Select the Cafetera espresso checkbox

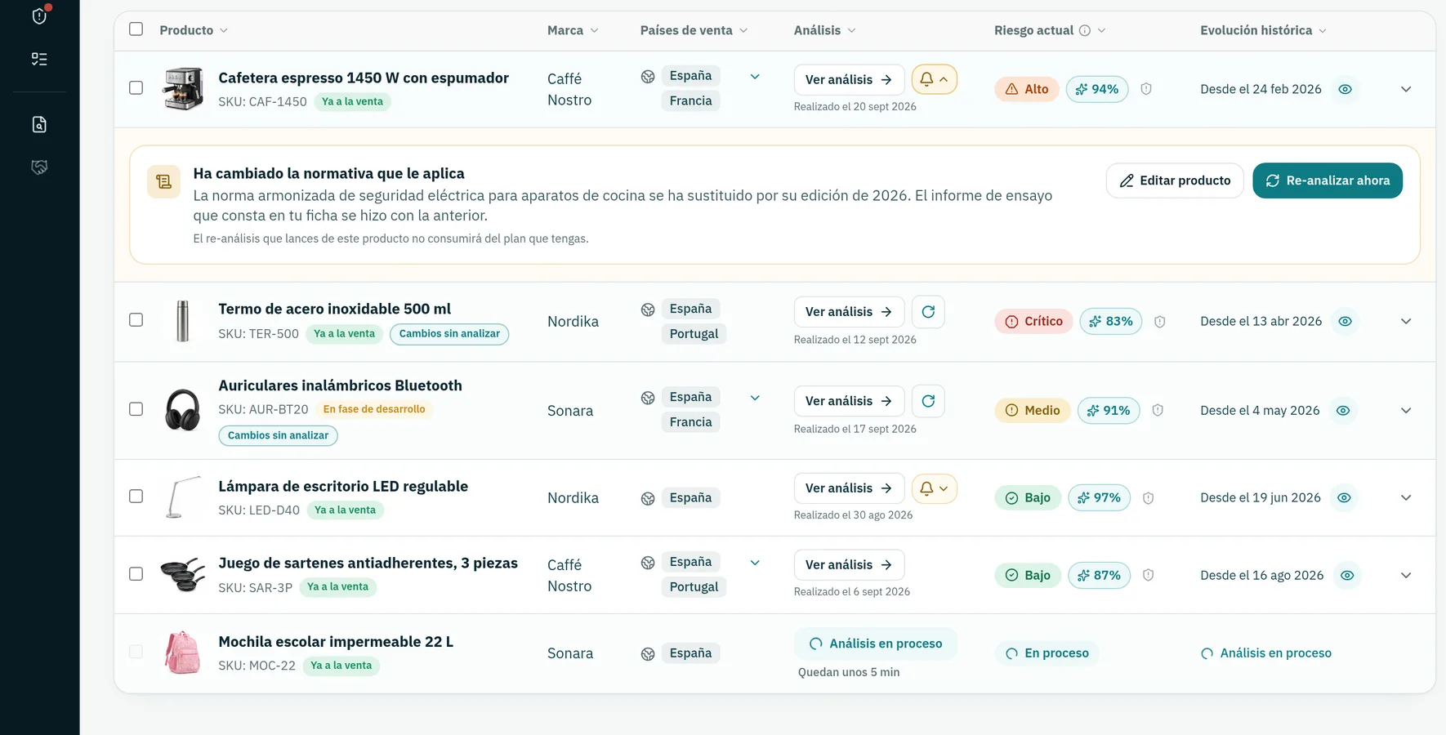[x=136, y=87]
